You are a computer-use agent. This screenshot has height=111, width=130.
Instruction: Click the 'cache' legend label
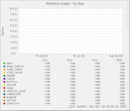tap(11, 79)
